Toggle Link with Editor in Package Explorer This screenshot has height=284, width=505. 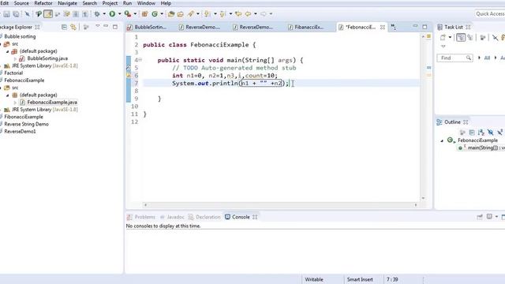point(73,27)
